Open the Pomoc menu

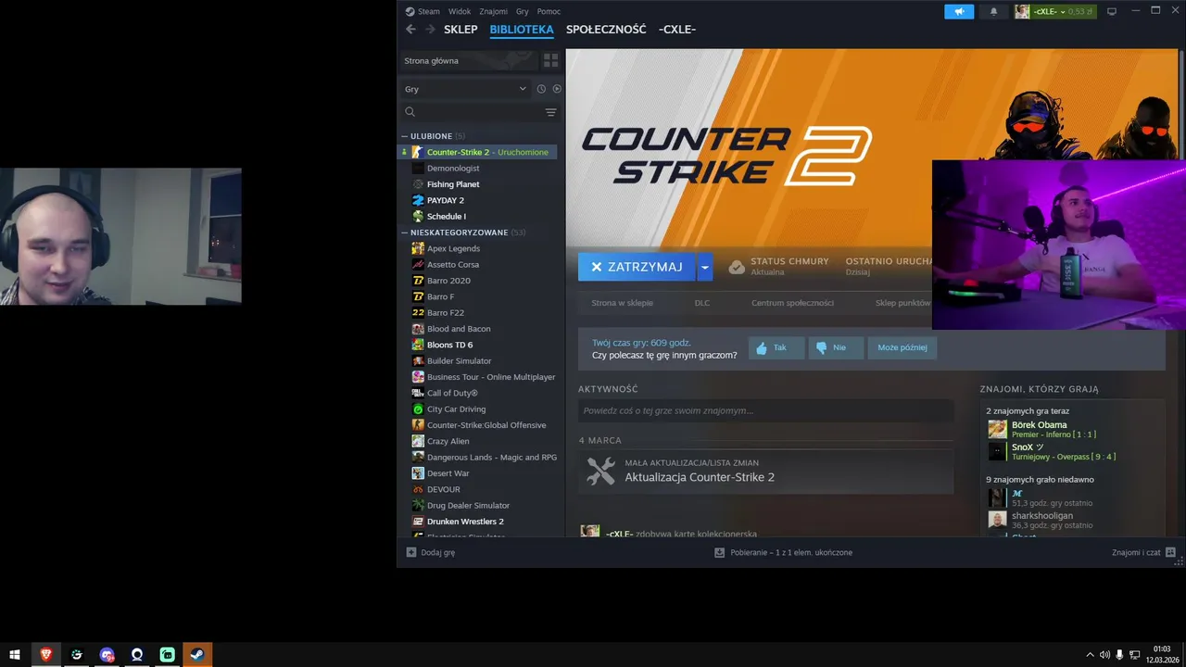(549, 11)
